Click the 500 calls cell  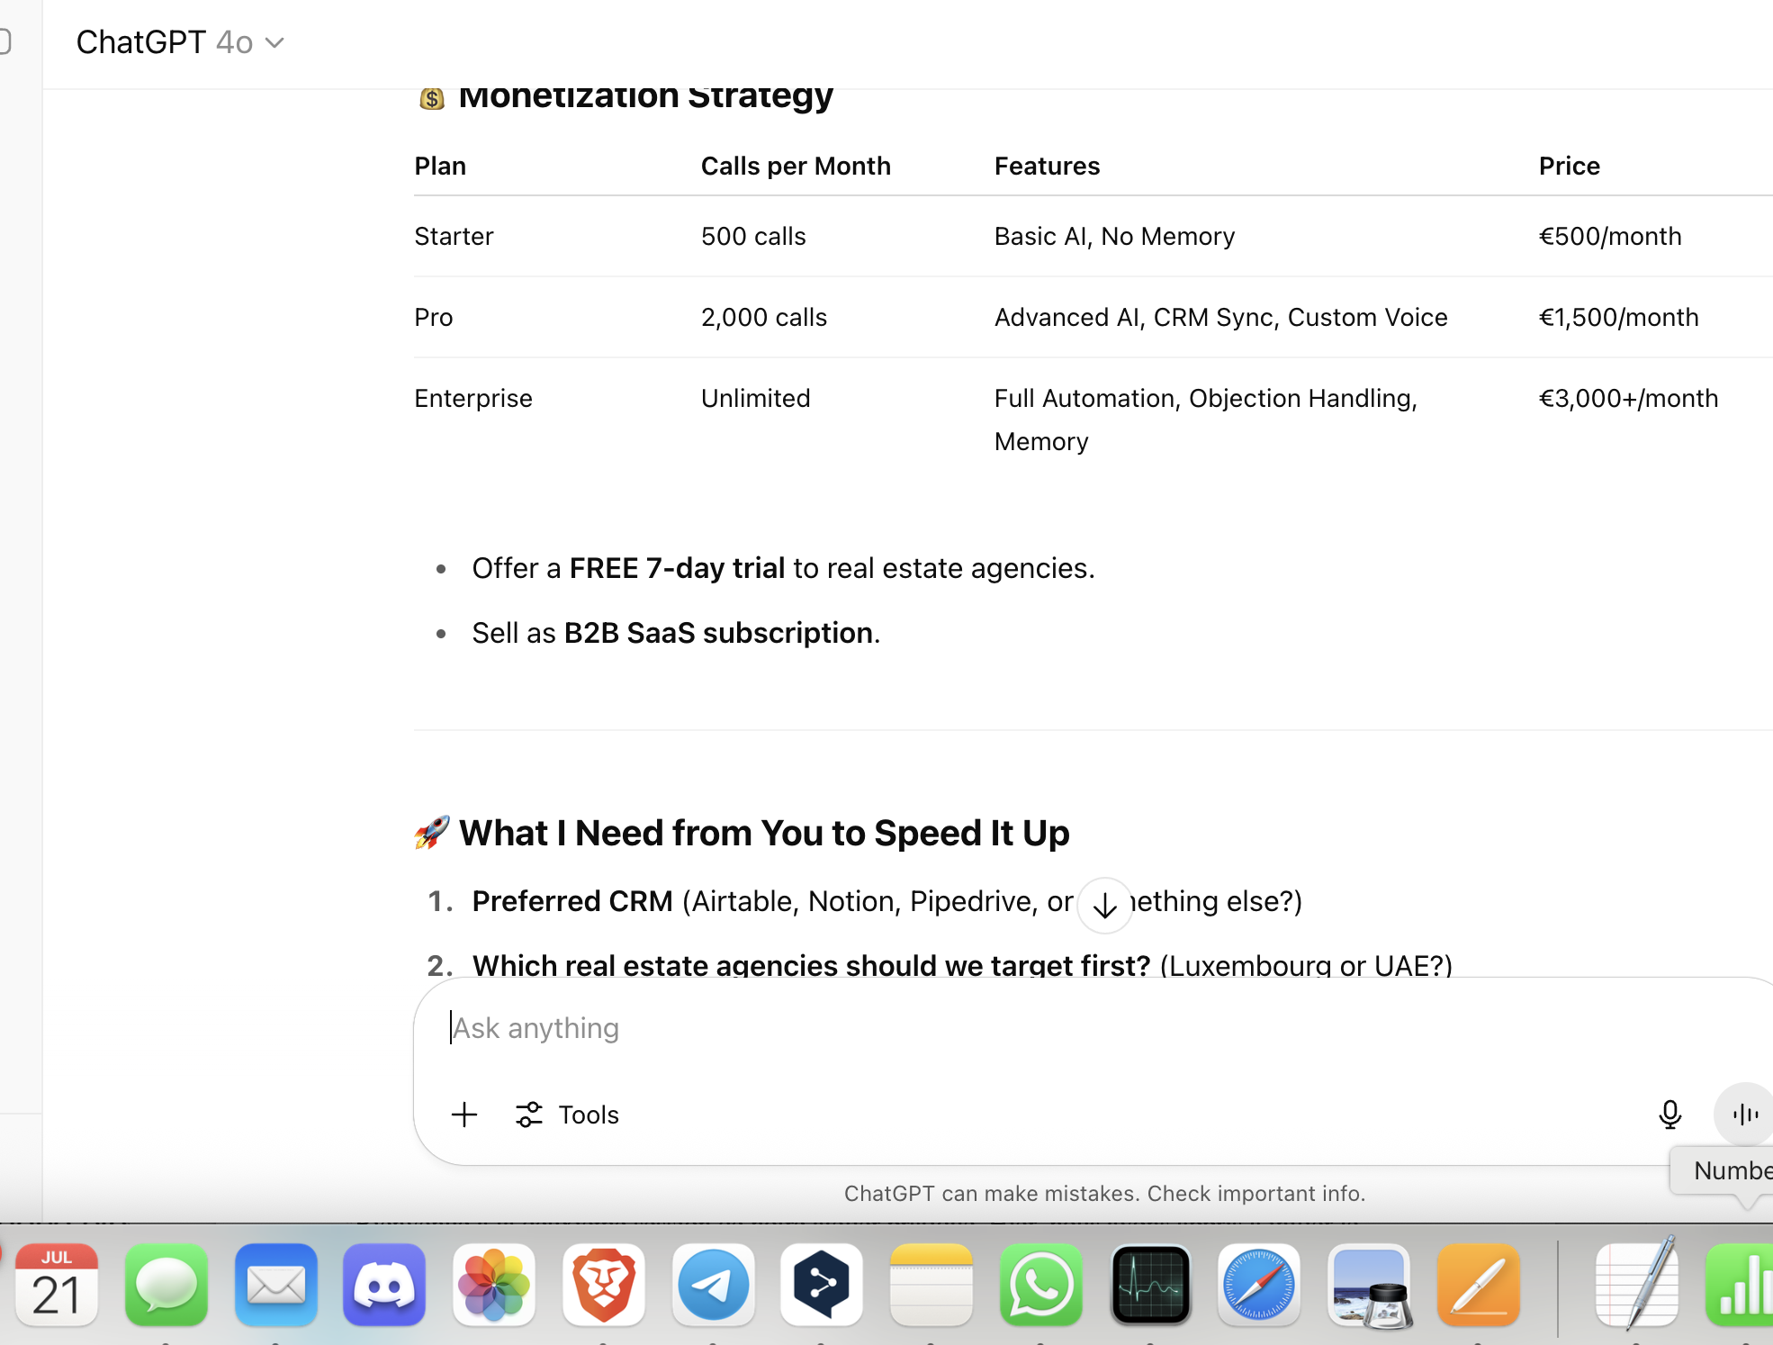(753, 236)
